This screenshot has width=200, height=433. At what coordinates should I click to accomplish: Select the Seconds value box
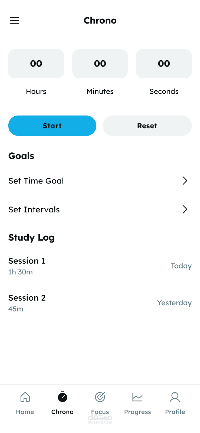[x=164, y=64]
